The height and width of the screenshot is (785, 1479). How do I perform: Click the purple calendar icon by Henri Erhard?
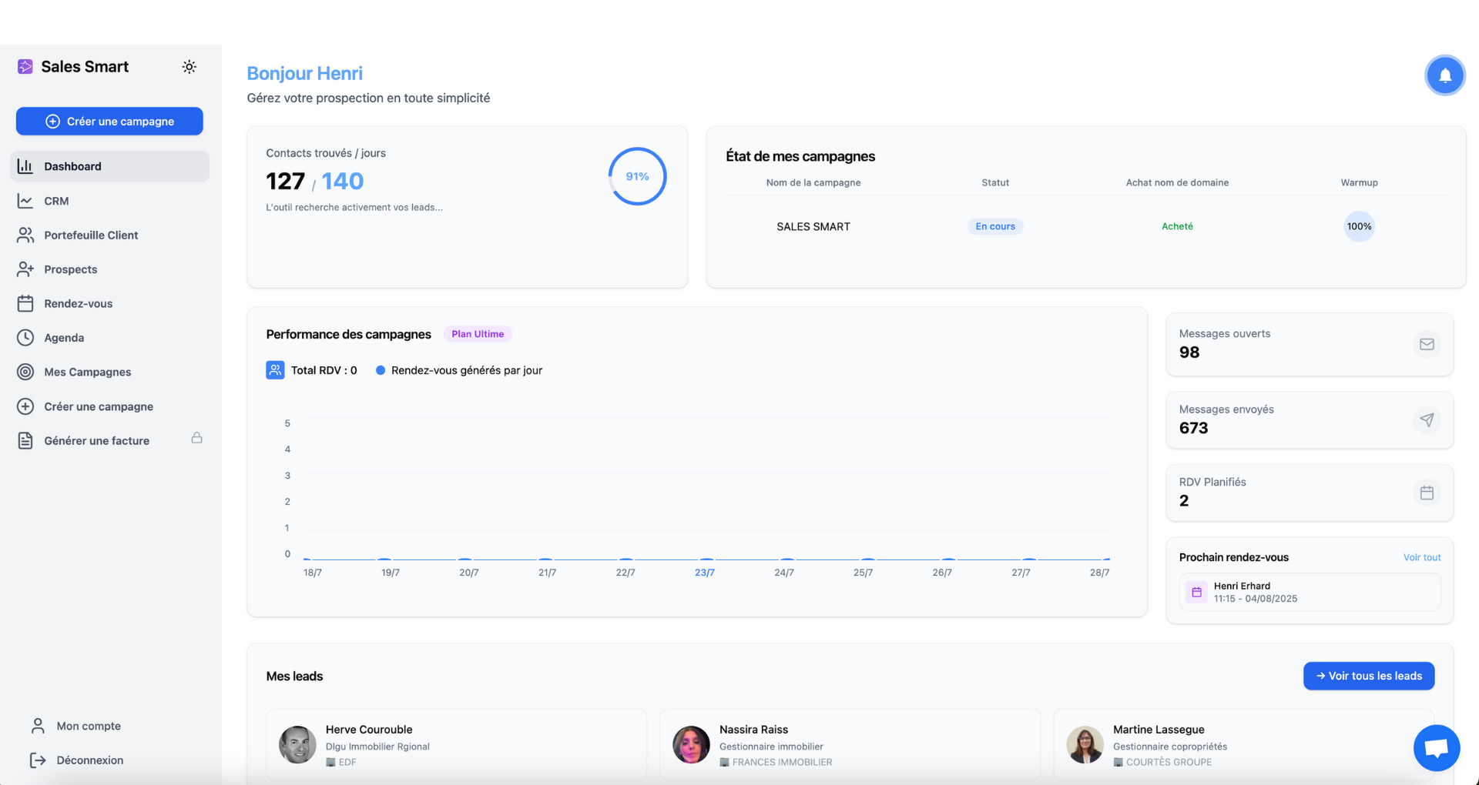click(1196, 592)
